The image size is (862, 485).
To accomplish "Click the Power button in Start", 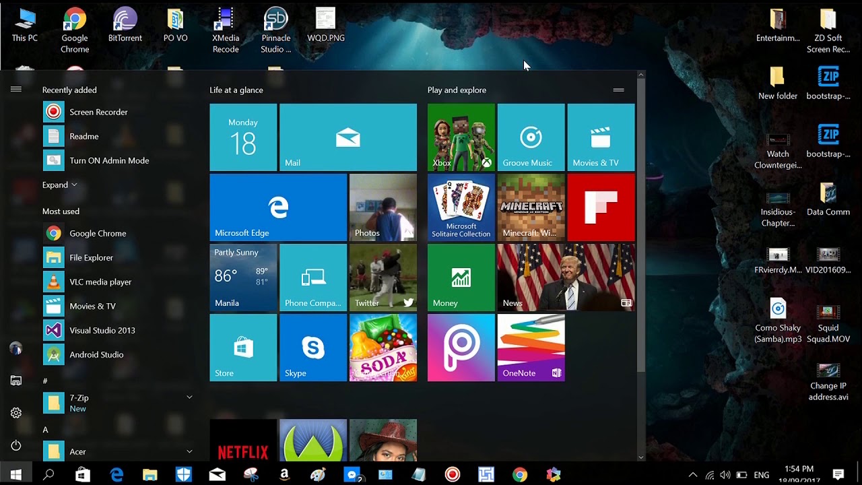I will pos(16,445).
